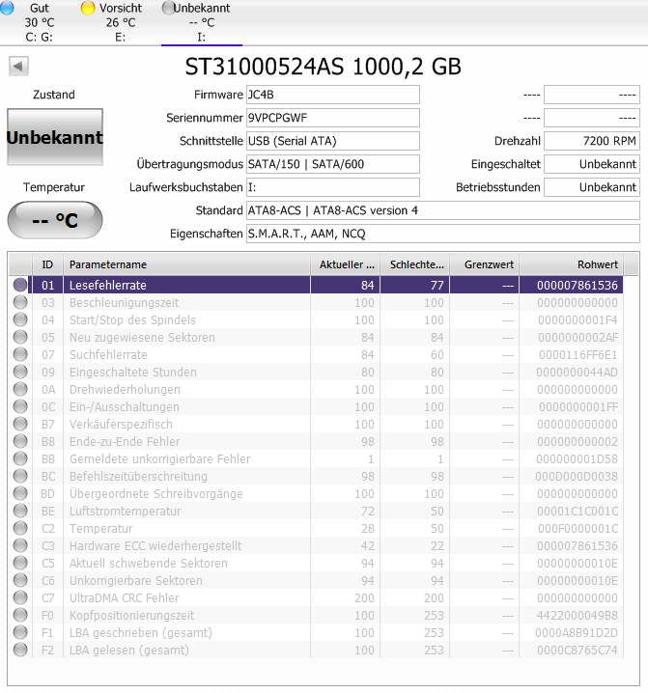Click the blue Gut status indicator
The image size is (648, 693).
[6, 8]
